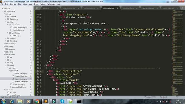
Task: Select the public folder label
Action: 11,52
